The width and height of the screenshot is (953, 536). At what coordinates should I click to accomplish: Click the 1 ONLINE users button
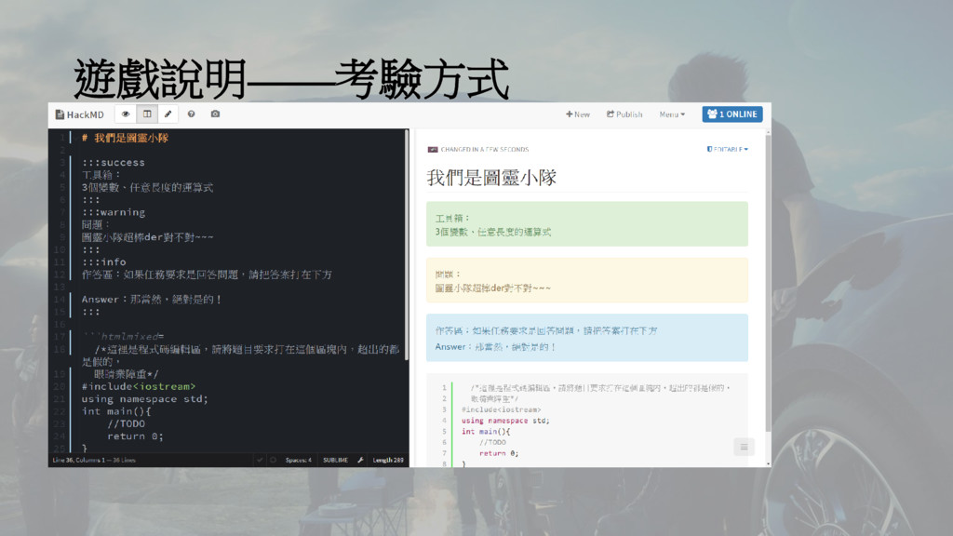(x=732, y=114)
